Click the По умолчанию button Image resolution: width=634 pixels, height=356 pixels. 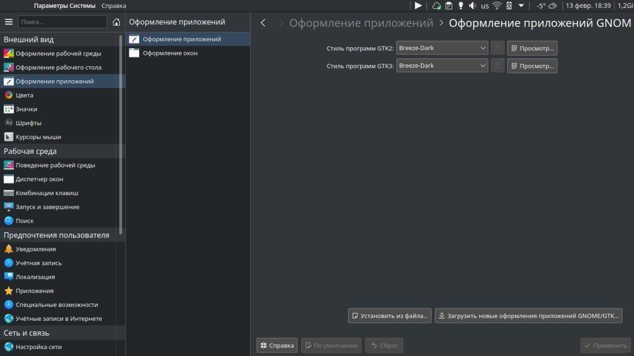click(x=331, y=346)
